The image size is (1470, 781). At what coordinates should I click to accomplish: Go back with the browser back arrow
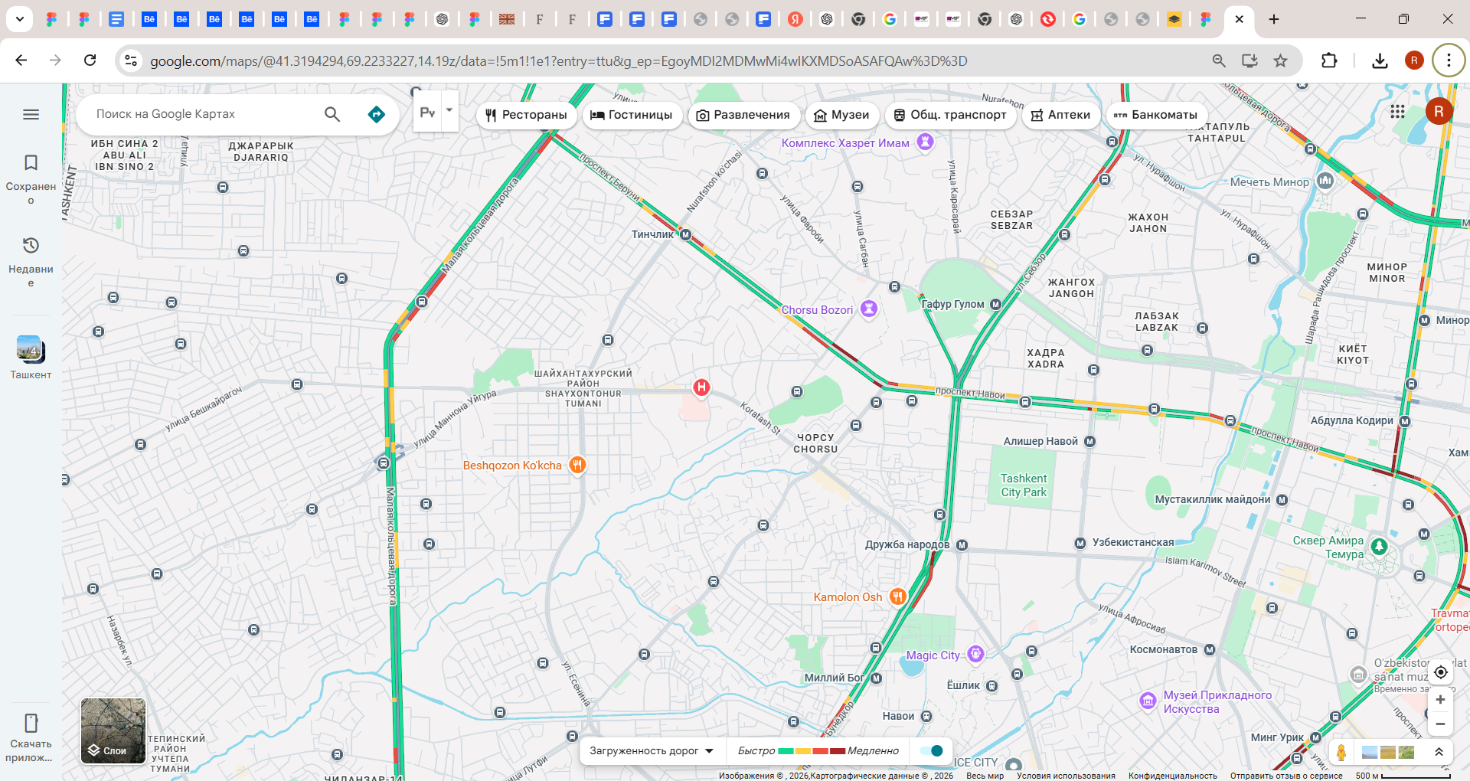[x=21, y=60]
